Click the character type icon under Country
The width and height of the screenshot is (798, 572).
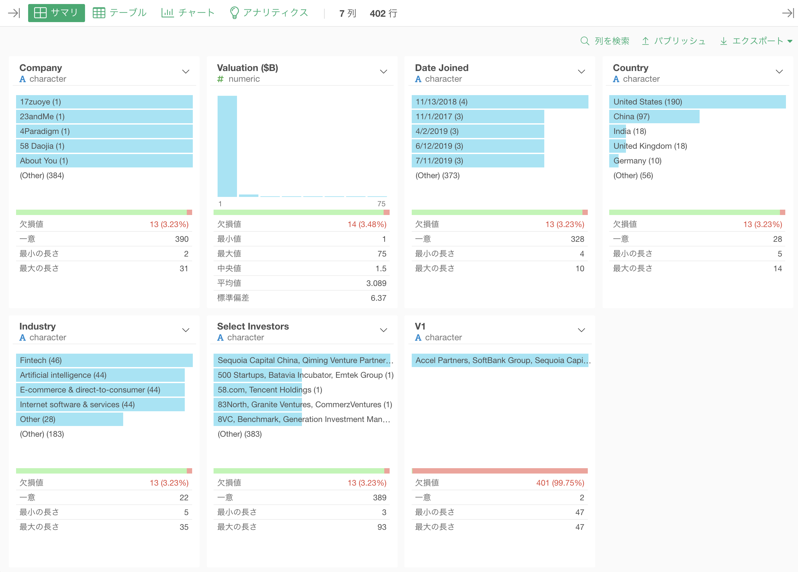(x=616, y=79)
